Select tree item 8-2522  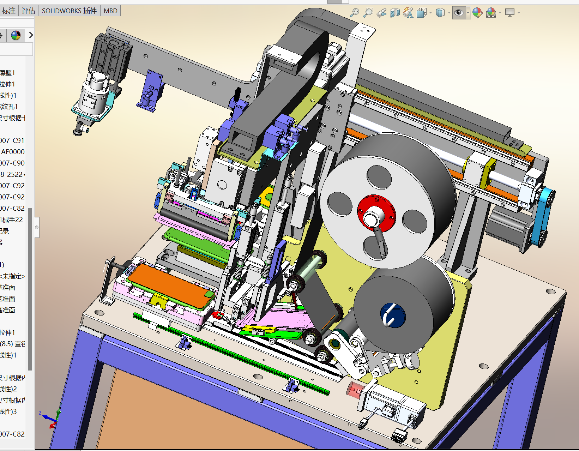(x=12, y=174)
